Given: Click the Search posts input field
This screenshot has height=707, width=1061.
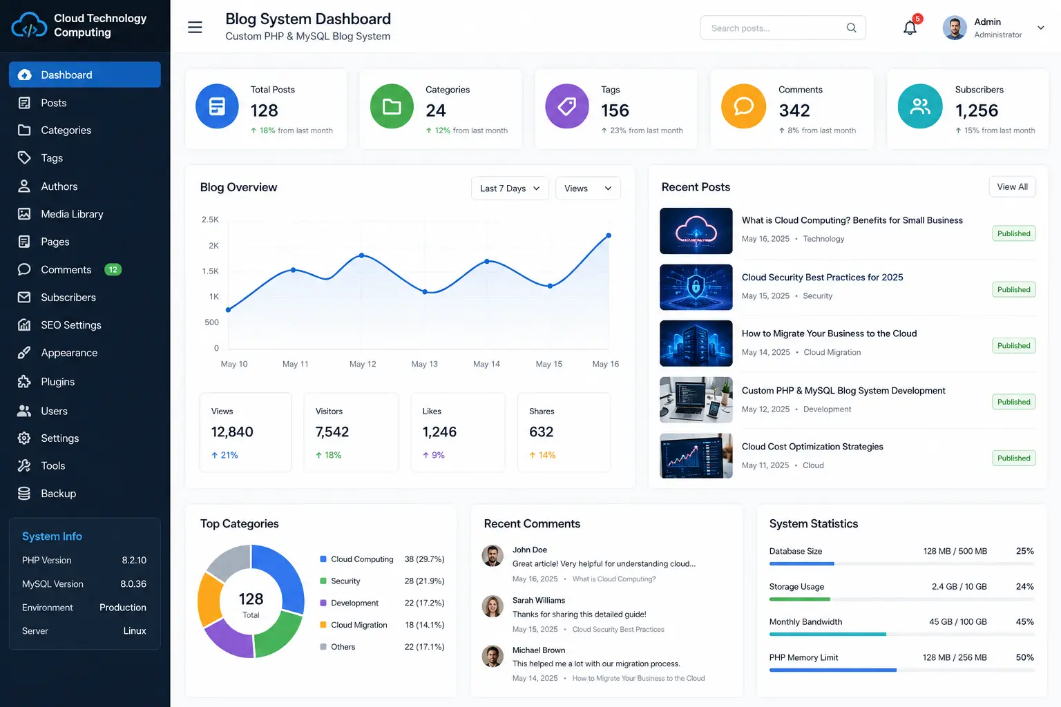Looking at the screenshot, I should 783,28.
